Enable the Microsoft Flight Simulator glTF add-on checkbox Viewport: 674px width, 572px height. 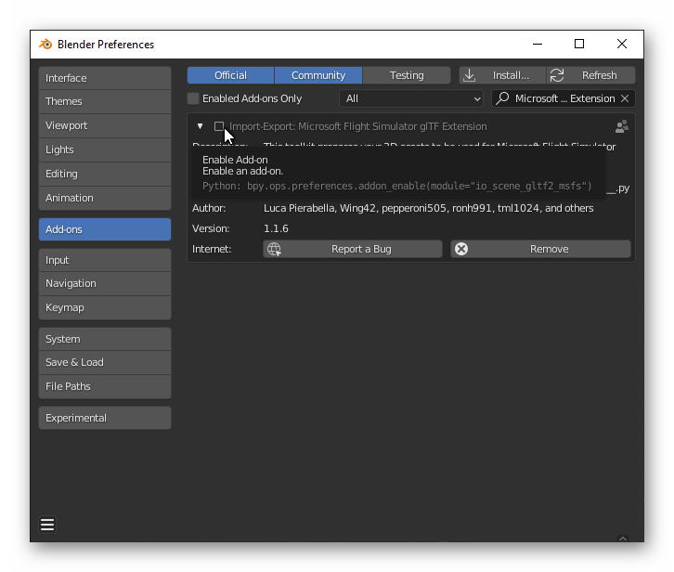tap(219, 126)
